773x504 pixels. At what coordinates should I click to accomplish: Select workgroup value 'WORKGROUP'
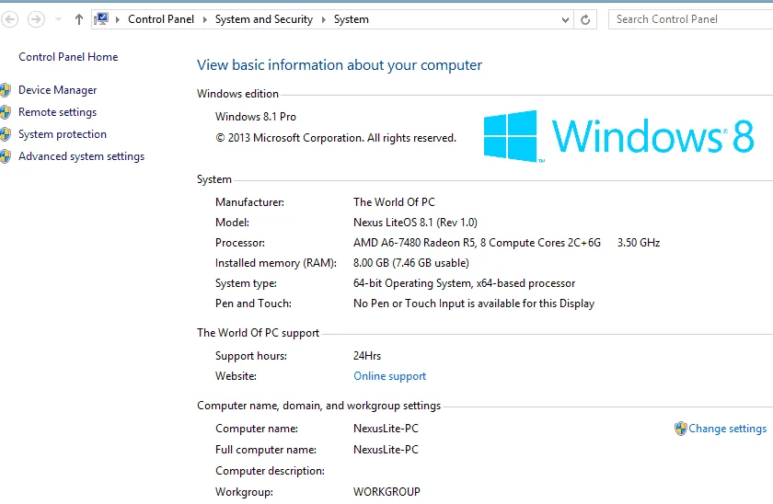[386, 492]
